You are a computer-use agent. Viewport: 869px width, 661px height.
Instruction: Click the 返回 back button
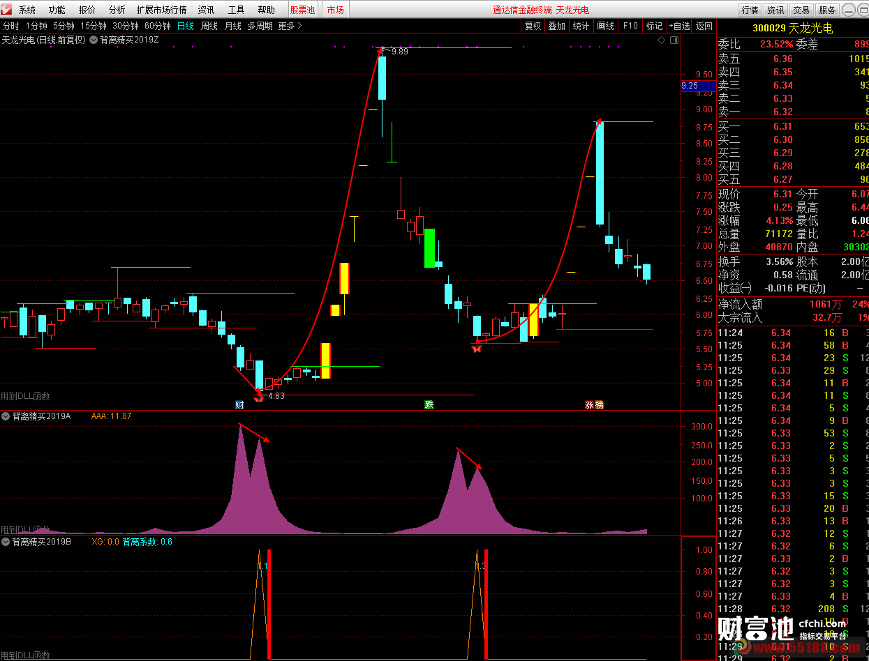pyautogui.click(x=704, y=26)
